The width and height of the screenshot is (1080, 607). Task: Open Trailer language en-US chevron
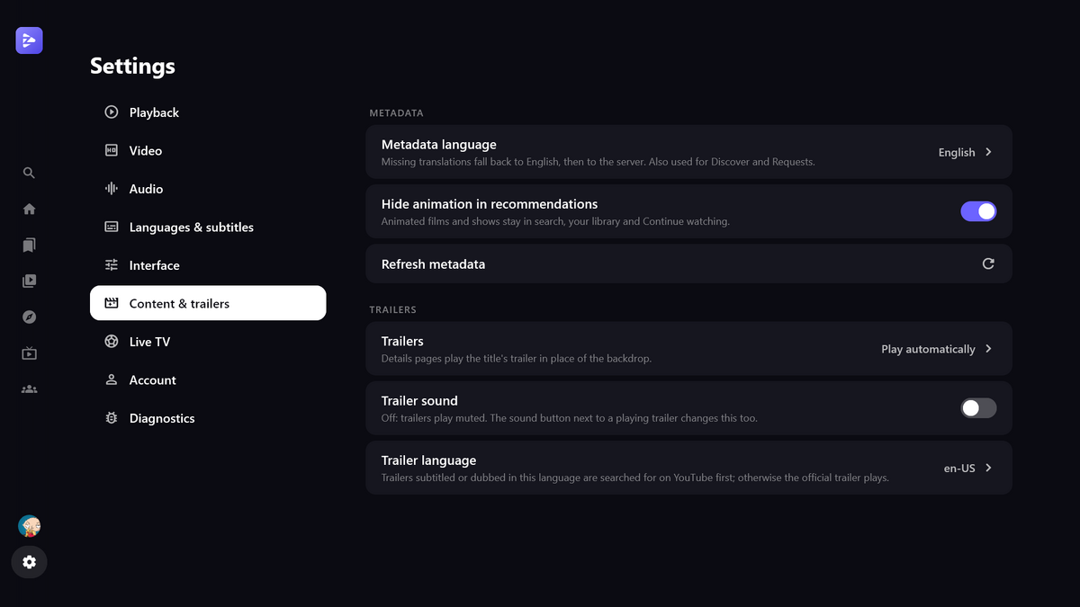click(x=988, y=468)
